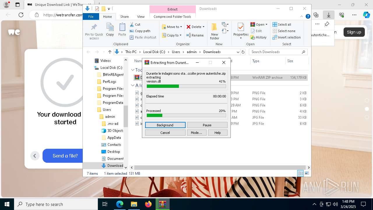Go up one folder level arrow

click(110, 52)
